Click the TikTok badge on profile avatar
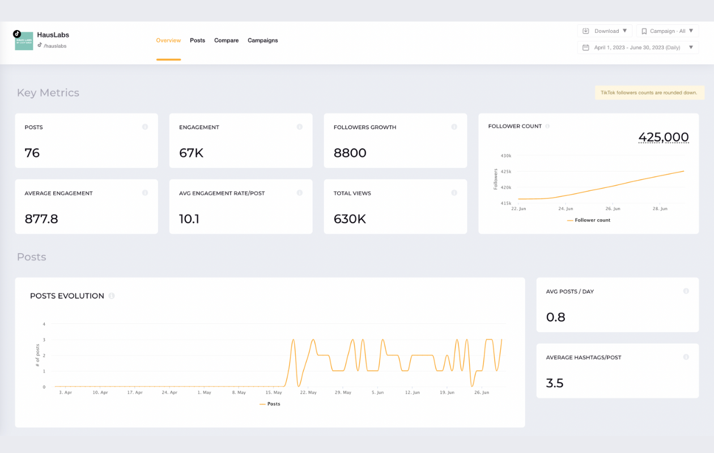The height and width of the screenshot is (453, 714). 17,34
